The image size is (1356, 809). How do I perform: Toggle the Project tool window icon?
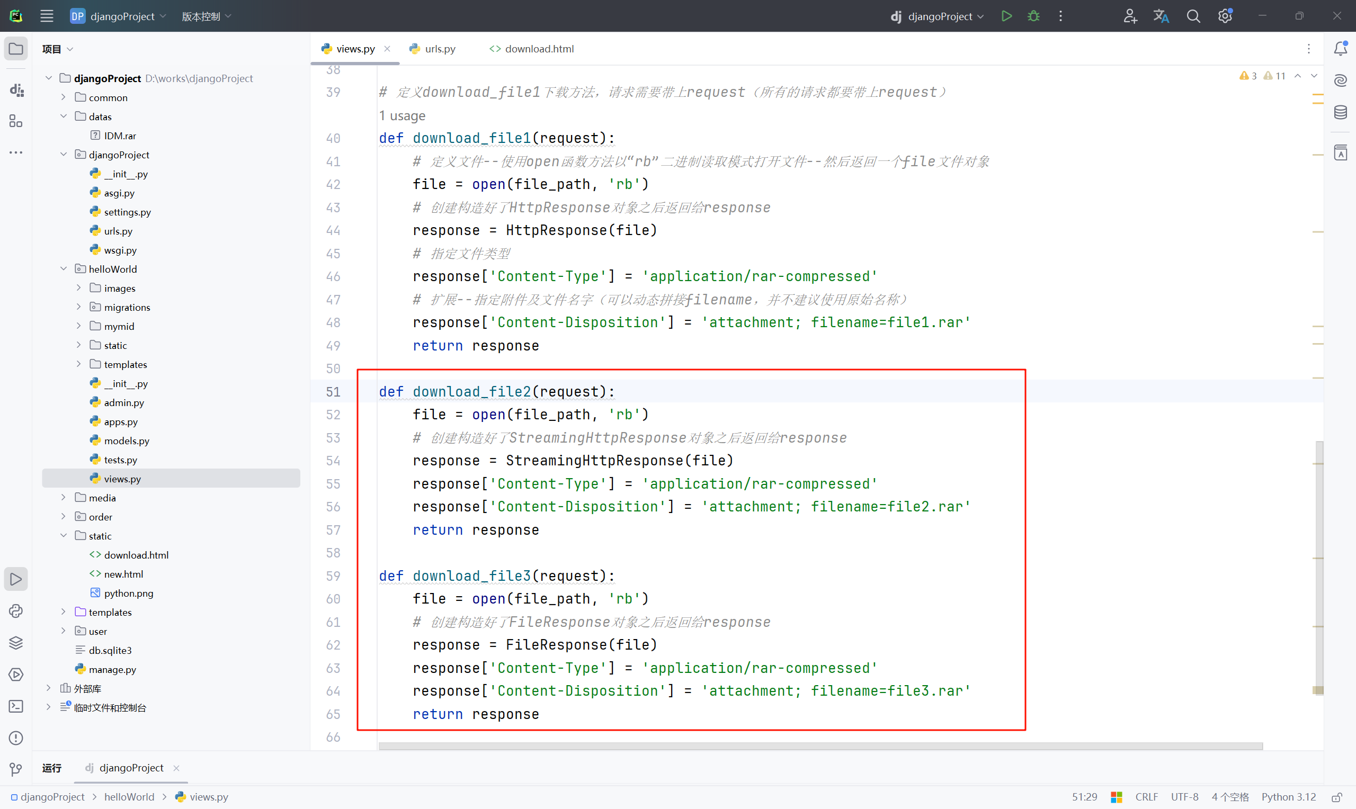16,49
